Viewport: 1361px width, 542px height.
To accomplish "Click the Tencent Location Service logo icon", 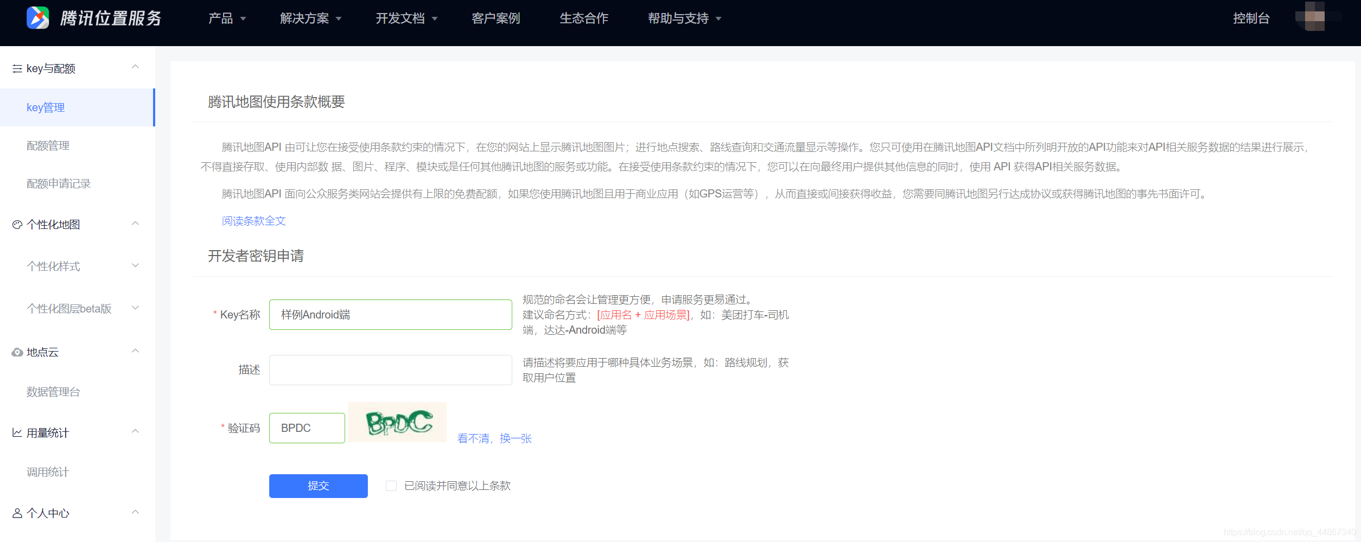I will click(38, 18).
